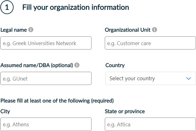This screenshot has height=131, width=196.
Task: Click into the City input field
Action: pos(46,124)
